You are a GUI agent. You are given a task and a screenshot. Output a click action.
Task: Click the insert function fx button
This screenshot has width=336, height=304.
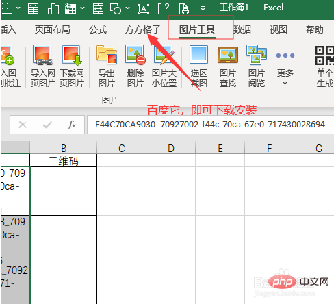point(72,125)
